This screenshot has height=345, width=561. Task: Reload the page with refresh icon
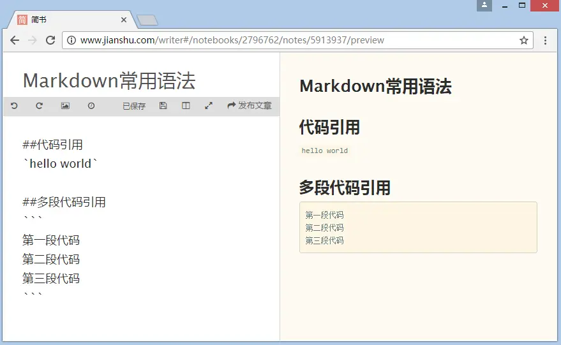click(x=50, y=40)
